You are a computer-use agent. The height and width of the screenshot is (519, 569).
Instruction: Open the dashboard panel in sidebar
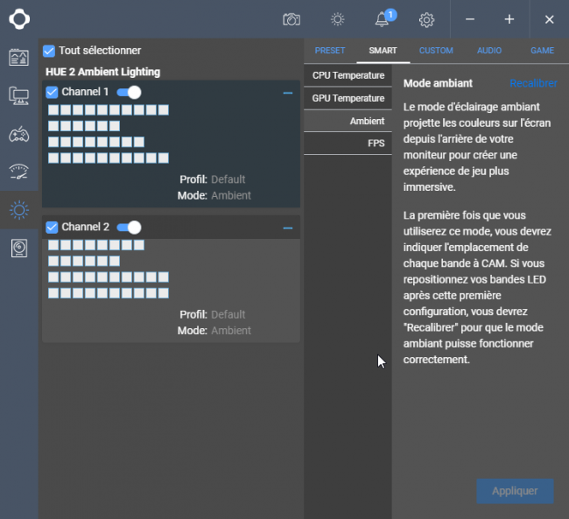tap(19, 58)
